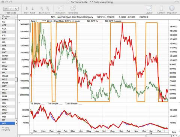Select LLL in the symbol list

click(x=8, y=49)
